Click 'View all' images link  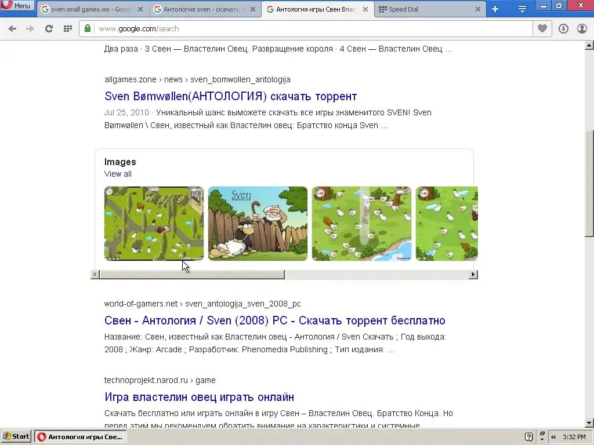point(118,174)
